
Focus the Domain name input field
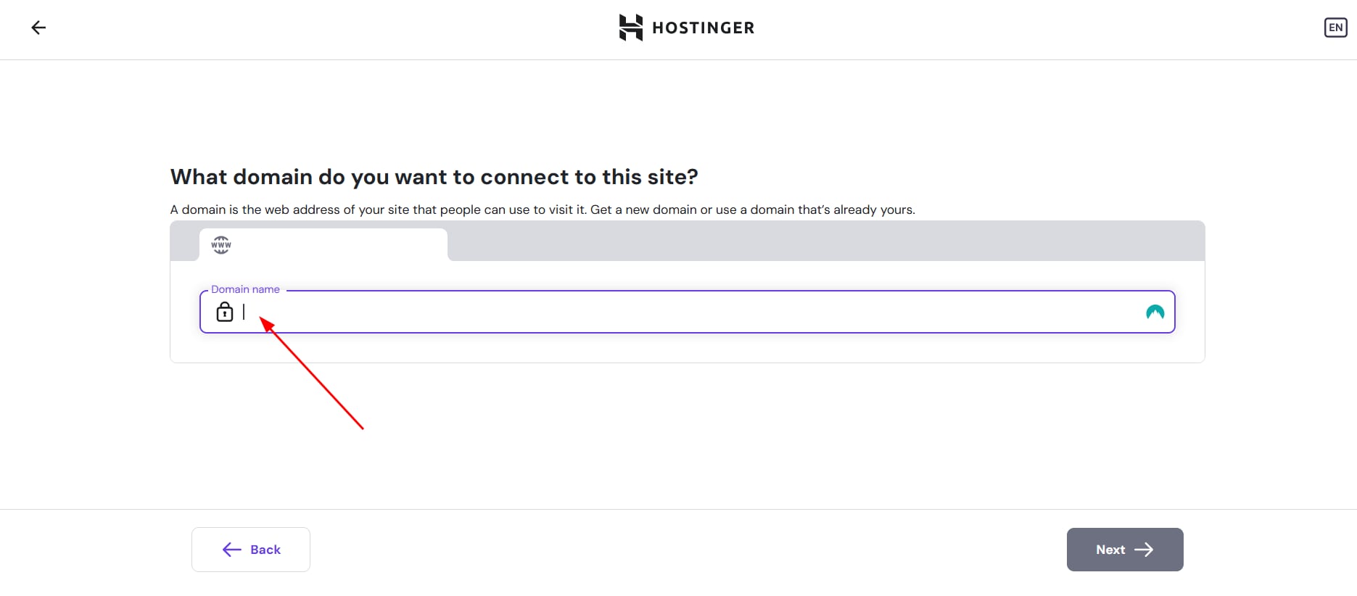tap(687, 312)
